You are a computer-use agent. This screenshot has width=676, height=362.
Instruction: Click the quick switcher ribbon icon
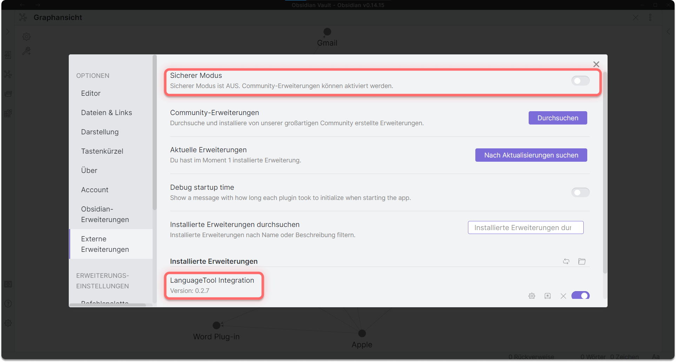8,55
